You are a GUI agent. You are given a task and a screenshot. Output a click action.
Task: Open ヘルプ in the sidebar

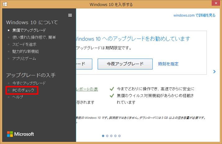click(18, 97)
